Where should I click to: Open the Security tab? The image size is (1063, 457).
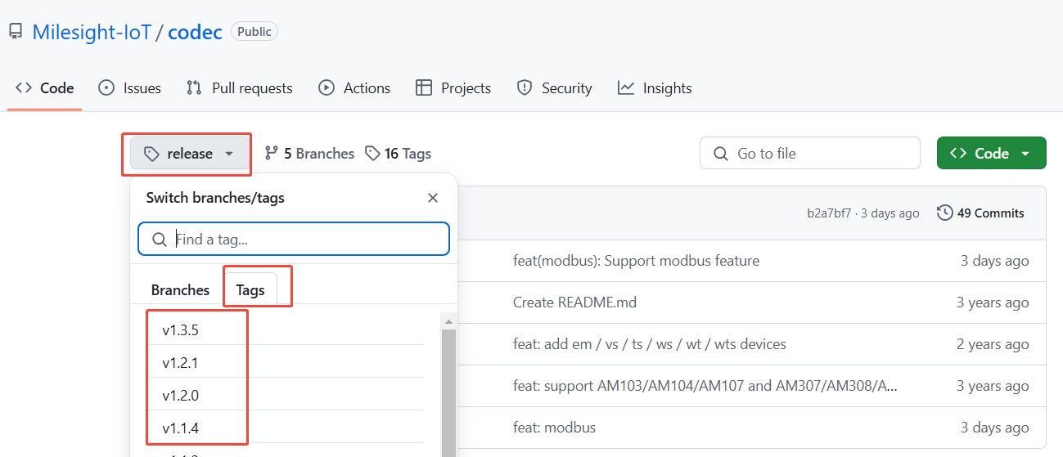tap(554, 87)
